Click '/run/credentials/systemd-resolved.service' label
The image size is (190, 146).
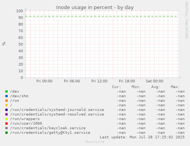pyautogui.click(x=57, y=114)
